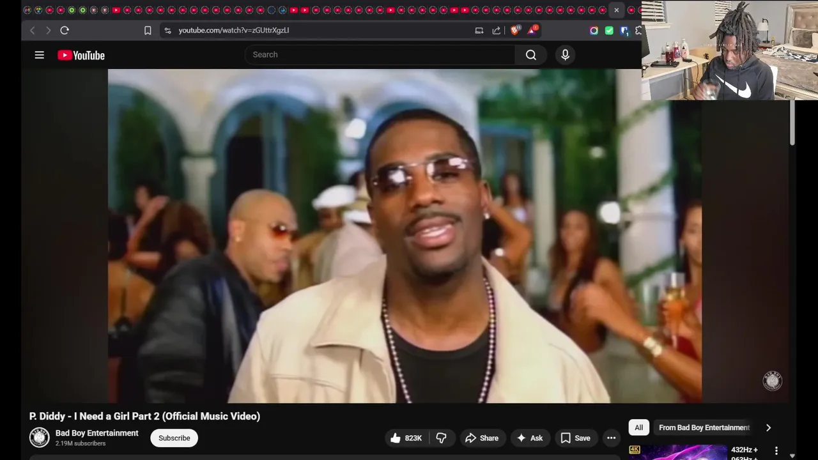This screenshot has width=818, height=460.
Task: Open 432Hz recommended video thumbnail
Action: coord(677,452)
